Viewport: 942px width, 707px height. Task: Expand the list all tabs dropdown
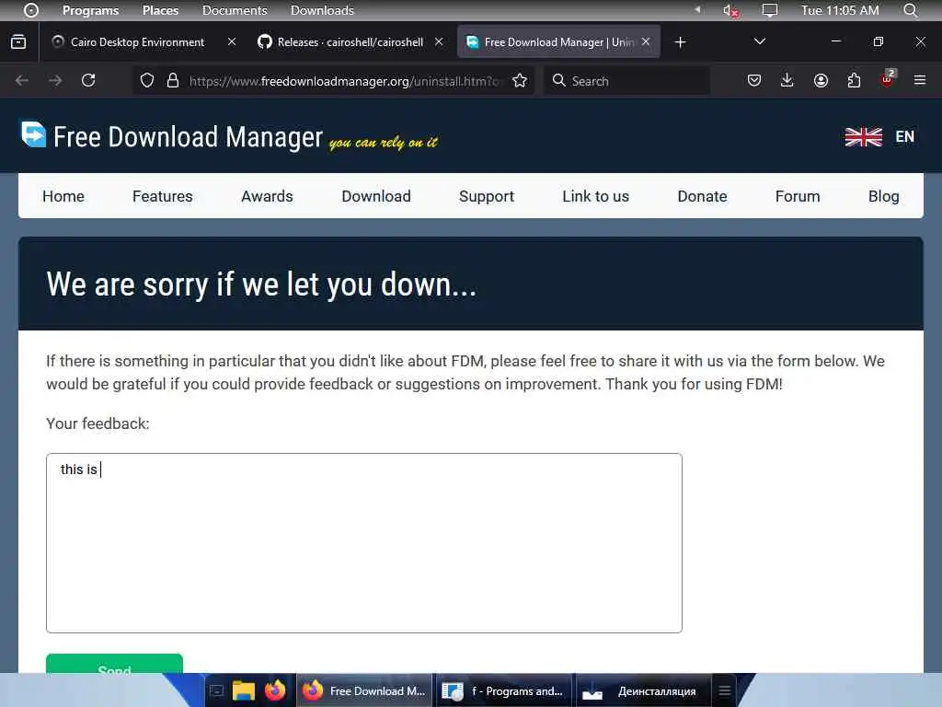tap(759, 41)
